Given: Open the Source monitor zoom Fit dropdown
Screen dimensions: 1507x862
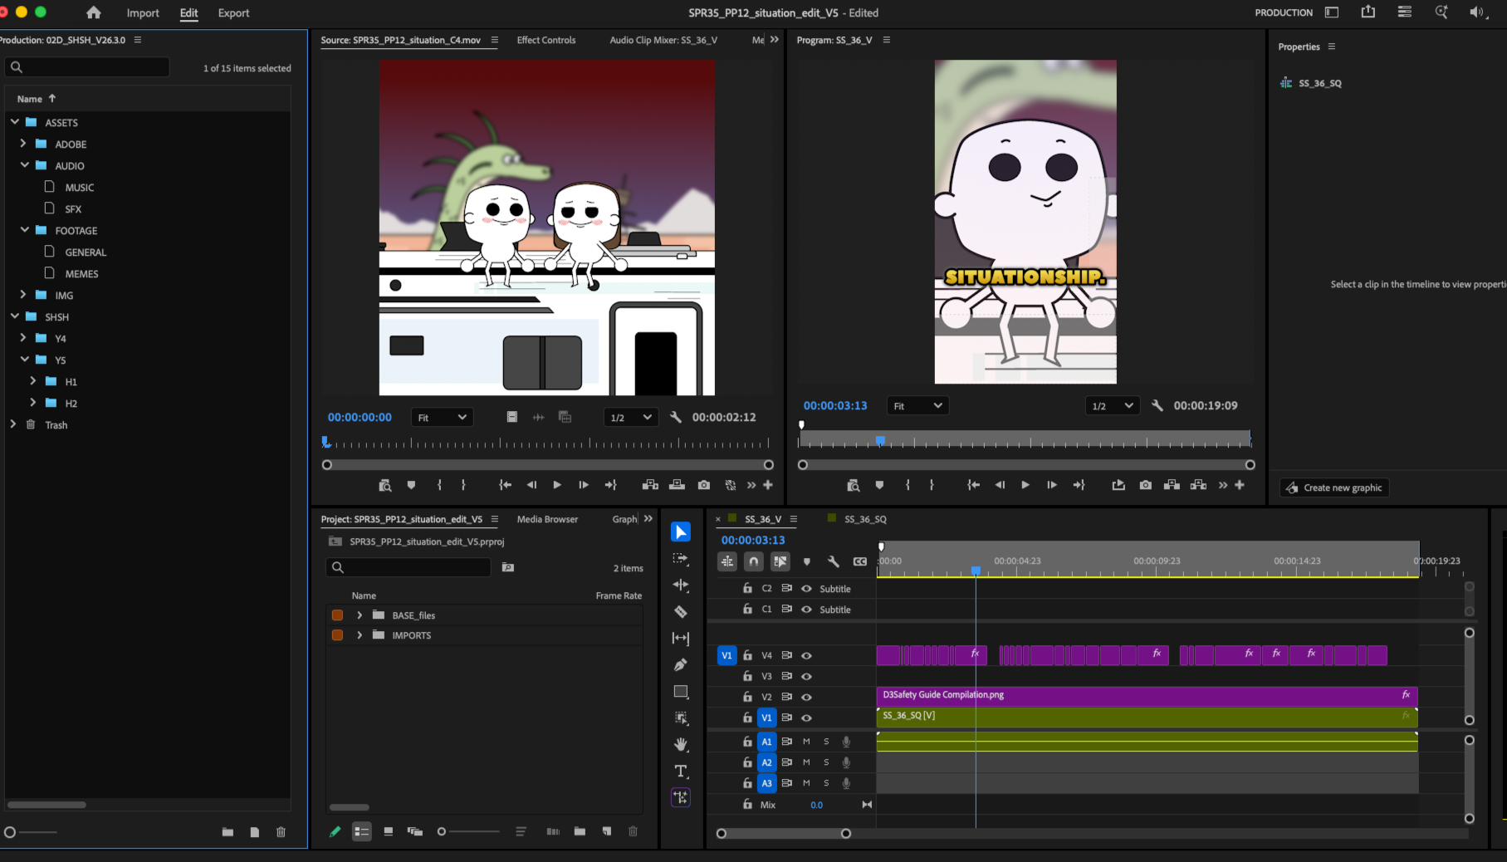Looking at the screenshot, I should point(443,417).
